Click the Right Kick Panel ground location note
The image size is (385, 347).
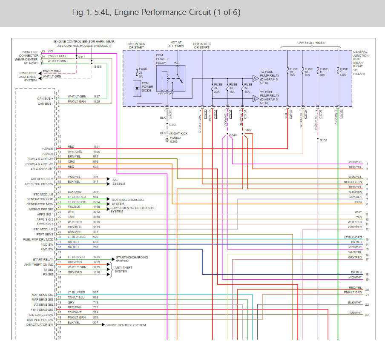178,135
